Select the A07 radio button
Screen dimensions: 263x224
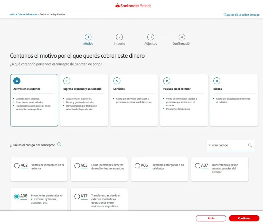click(x=198, y=166)
